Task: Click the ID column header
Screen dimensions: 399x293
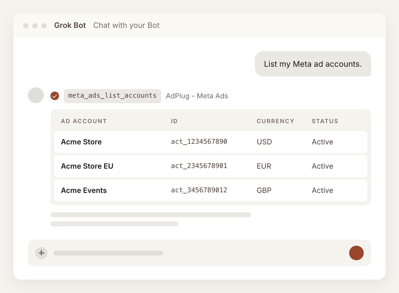Action: click(174, 121)
